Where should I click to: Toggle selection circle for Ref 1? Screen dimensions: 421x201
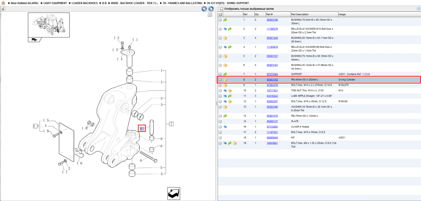[221, 20]
